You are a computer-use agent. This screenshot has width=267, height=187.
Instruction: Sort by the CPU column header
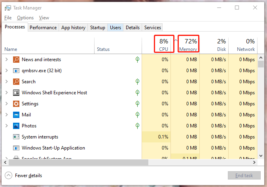pyautogui.click(x=156, y=45)
